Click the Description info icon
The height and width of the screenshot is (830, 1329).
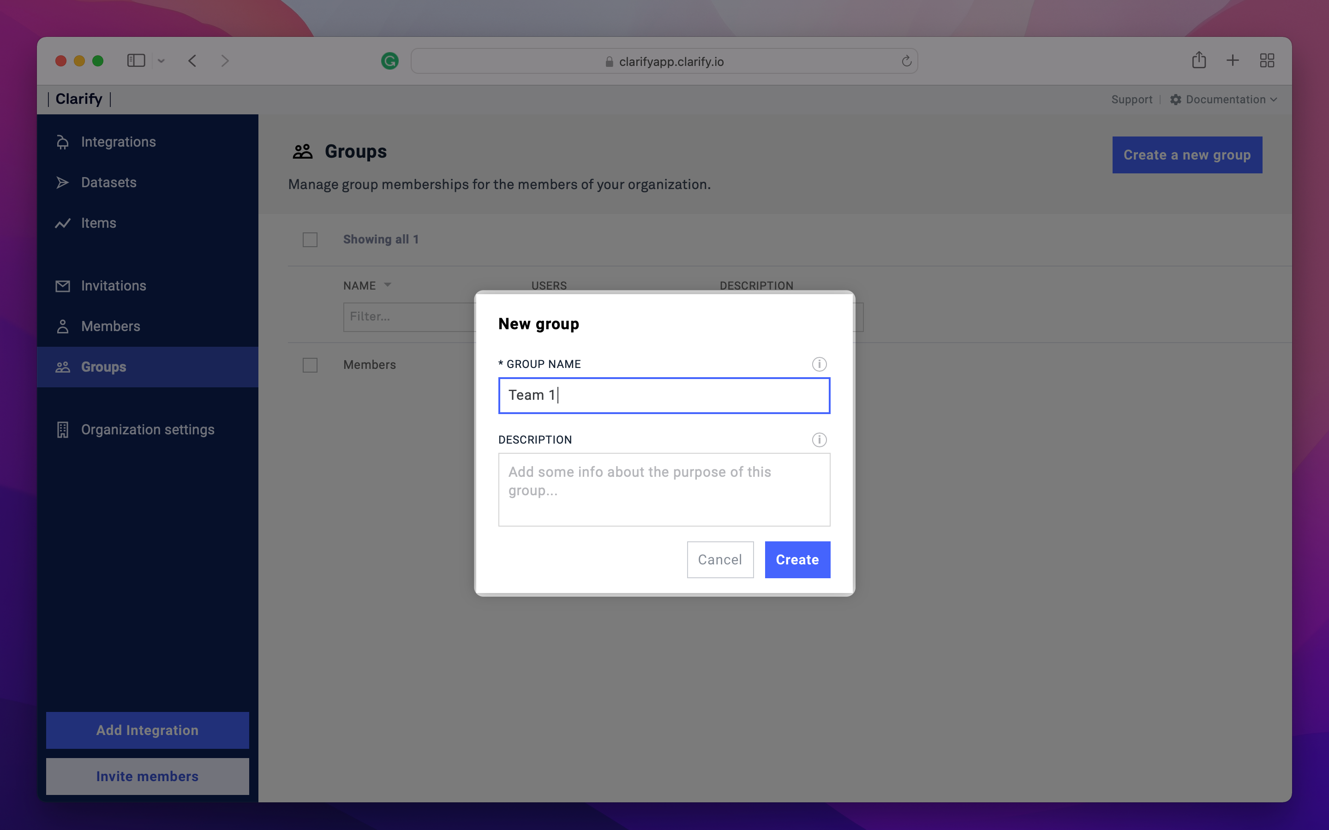point(819,440)
